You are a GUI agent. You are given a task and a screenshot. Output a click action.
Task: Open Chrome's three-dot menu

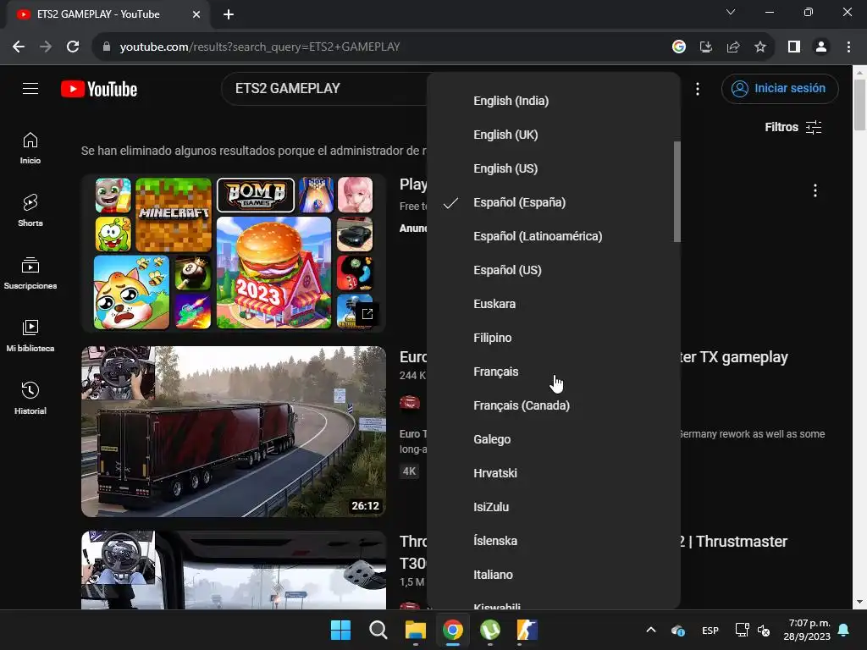tap(848, 47)
